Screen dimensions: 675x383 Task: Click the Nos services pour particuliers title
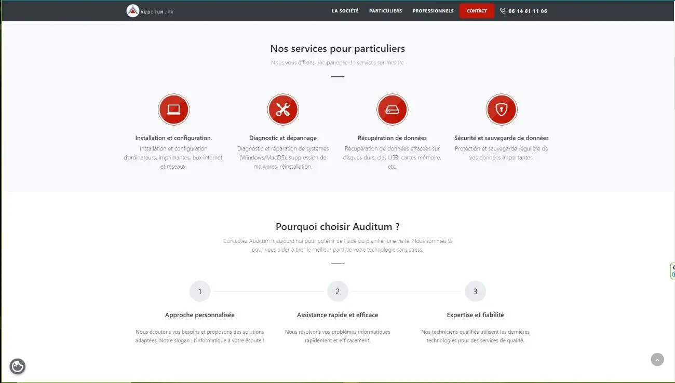point(337,49)
